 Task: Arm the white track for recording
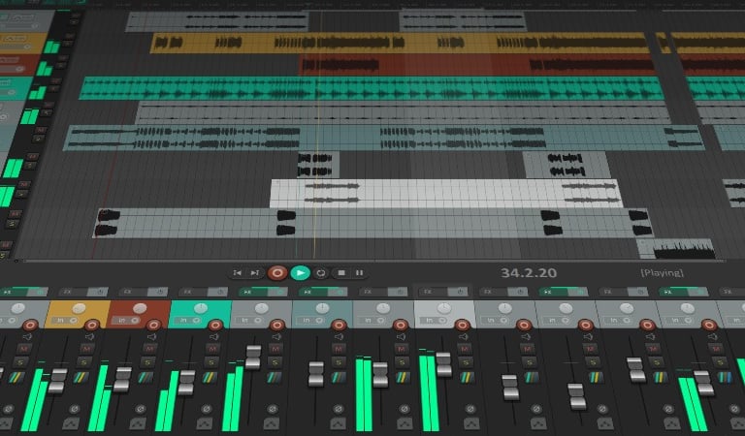[x=462, y=325]
